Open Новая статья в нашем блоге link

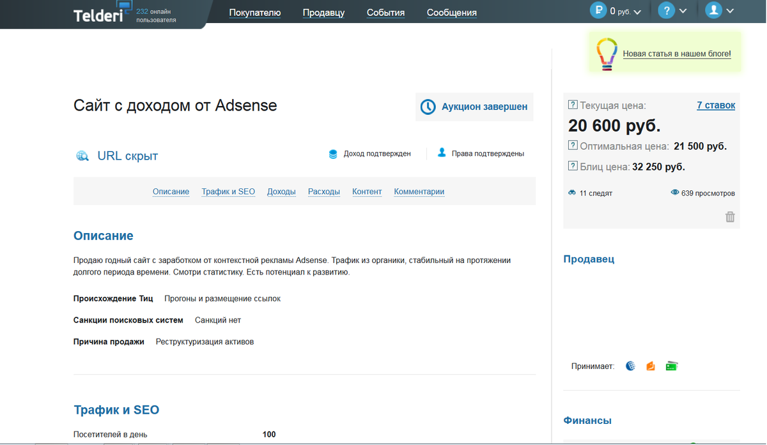677,54
